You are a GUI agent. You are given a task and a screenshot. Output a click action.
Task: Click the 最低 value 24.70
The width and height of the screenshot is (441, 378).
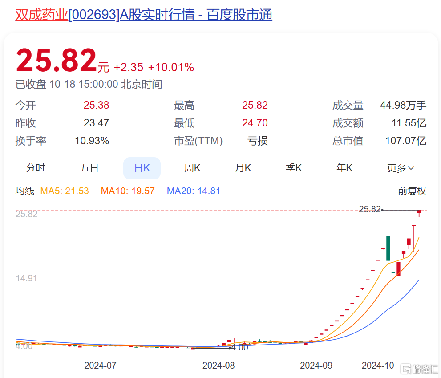coord(255,123)
